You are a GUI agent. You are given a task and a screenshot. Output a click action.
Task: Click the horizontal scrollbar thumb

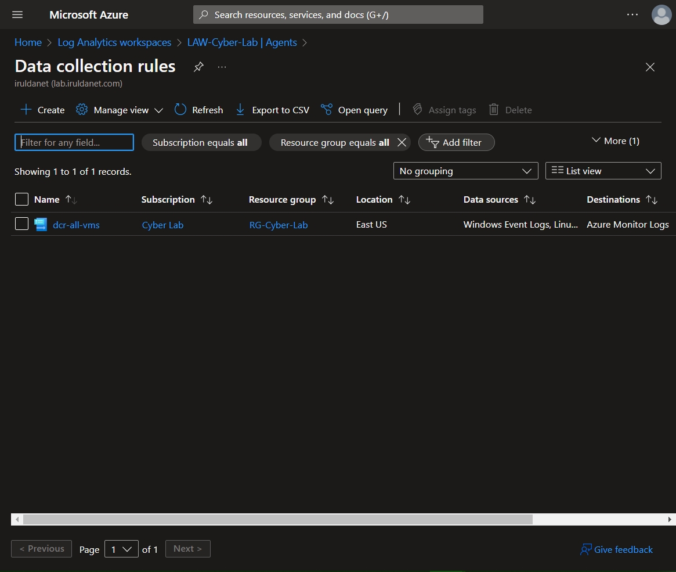[277, 519]
